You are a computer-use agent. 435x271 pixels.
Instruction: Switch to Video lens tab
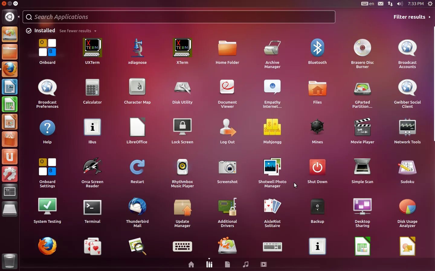pyautogui.click(x=264, y=264)
